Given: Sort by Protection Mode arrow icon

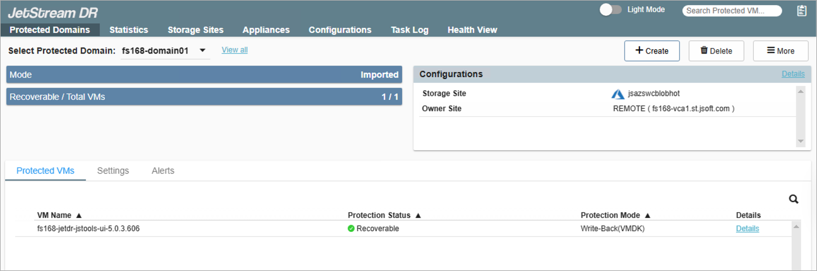Looking at the screenshot, I should tap(647, 215).
